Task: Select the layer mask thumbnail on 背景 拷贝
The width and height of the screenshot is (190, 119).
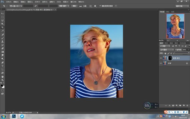Action: tap(170, 58)
